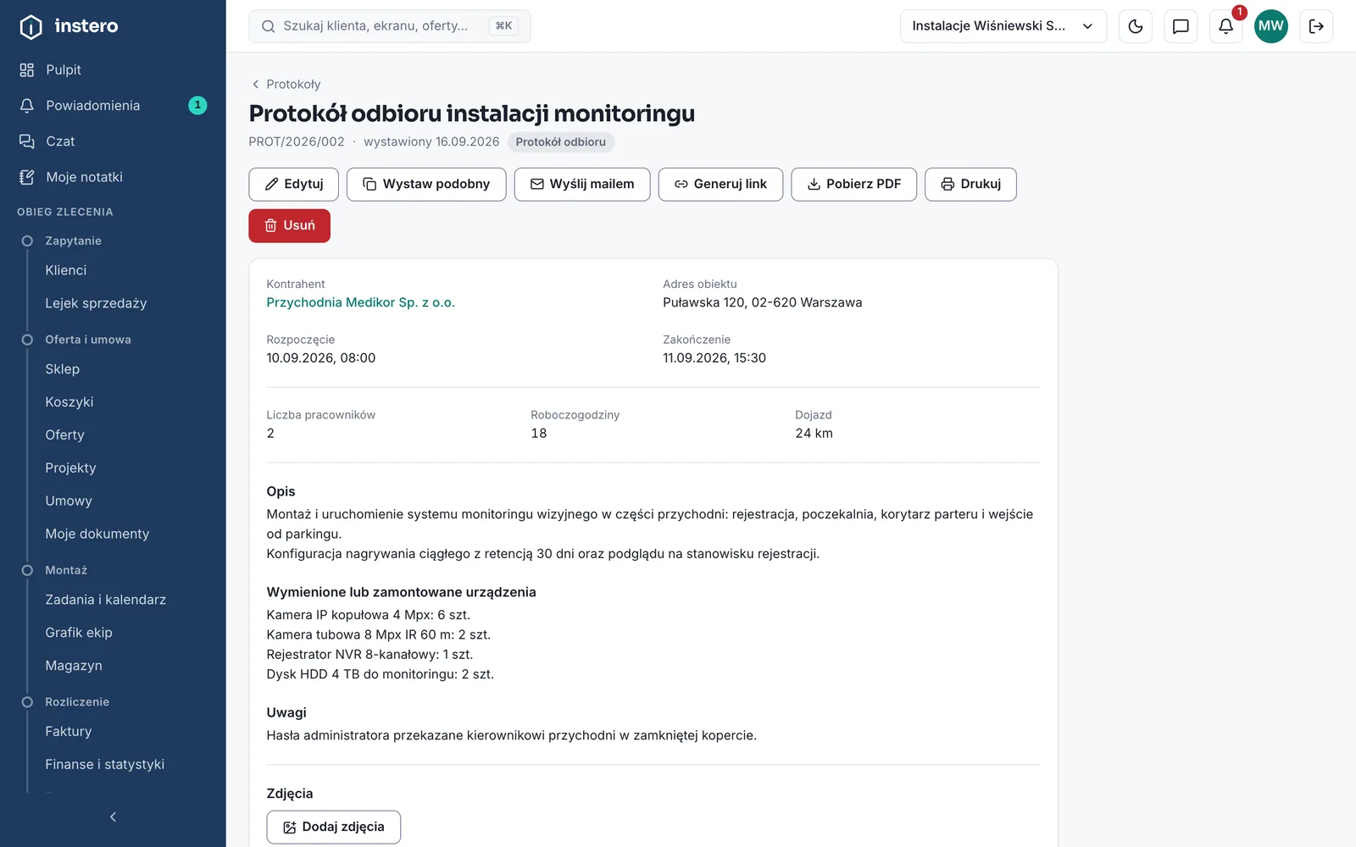The width and height of the screenshot is (1356, 847).
Task: Click the Generuj link button
Action: pyautogui.click(x=720, y=184)
